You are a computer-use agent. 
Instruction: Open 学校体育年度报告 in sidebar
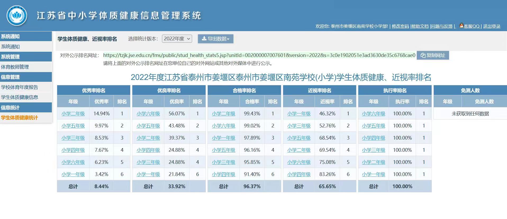[x=26, y=87]
